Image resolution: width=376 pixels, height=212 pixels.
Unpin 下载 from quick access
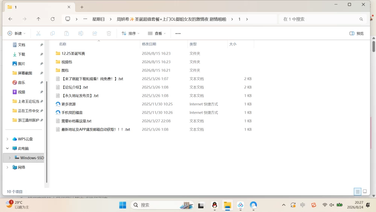41,54
